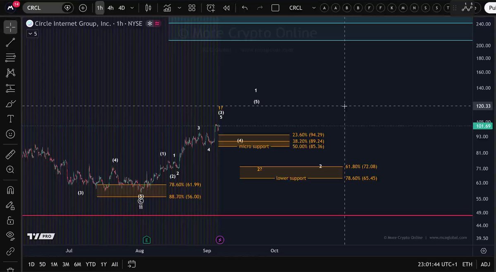Open the XABCD pattern tools

point(11,73)
